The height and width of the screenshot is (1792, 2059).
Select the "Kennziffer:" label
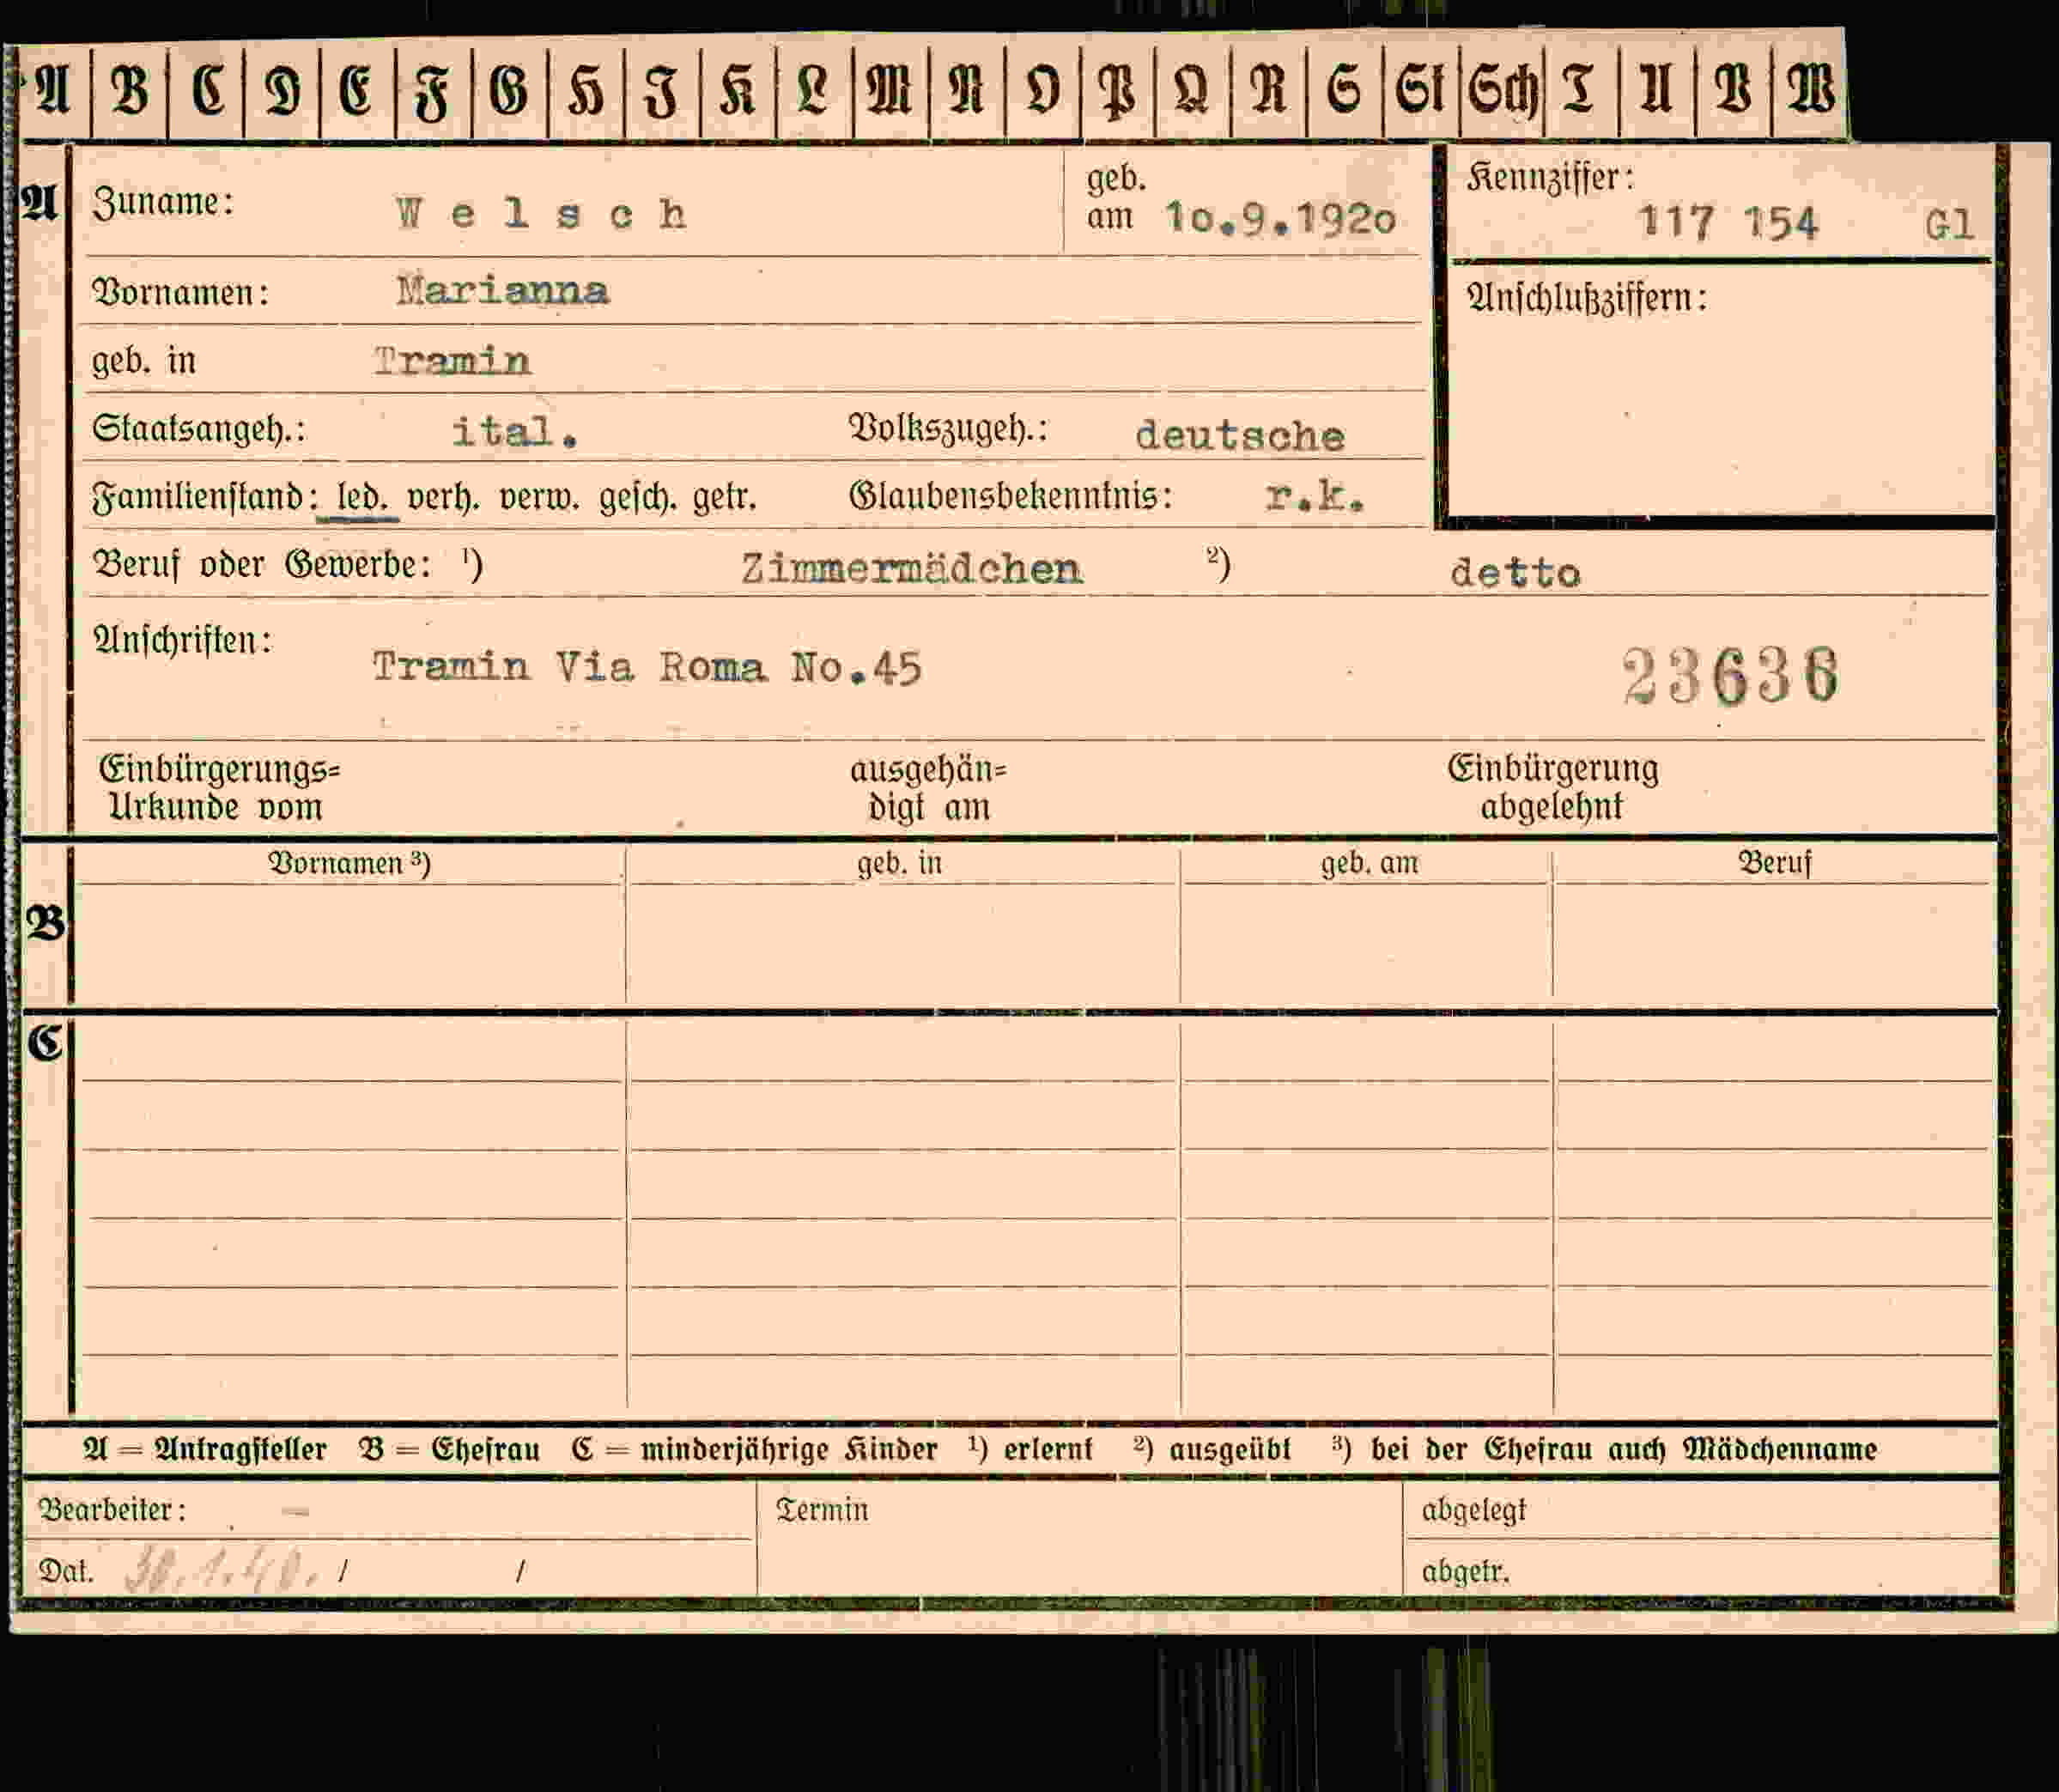[1550, 179]
